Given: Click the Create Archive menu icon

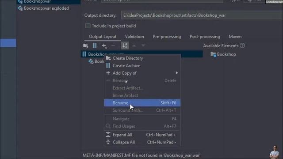Looking at the screenshot, I should coord(108,65).
